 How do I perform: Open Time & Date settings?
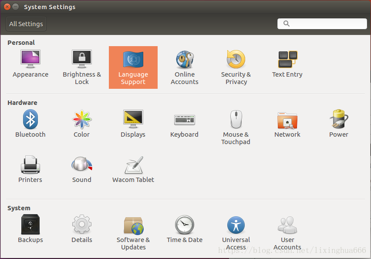coord(185,229)
